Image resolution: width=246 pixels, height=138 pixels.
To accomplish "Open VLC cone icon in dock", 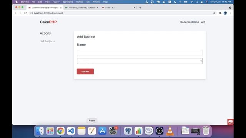I will coord(170,131).
